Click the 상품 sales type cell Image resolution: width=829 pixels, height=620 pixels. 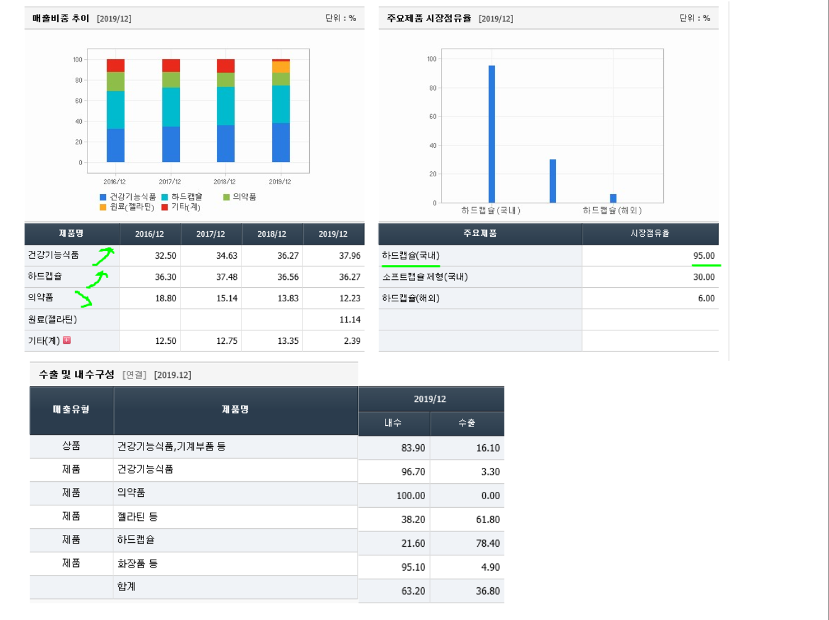71,446
